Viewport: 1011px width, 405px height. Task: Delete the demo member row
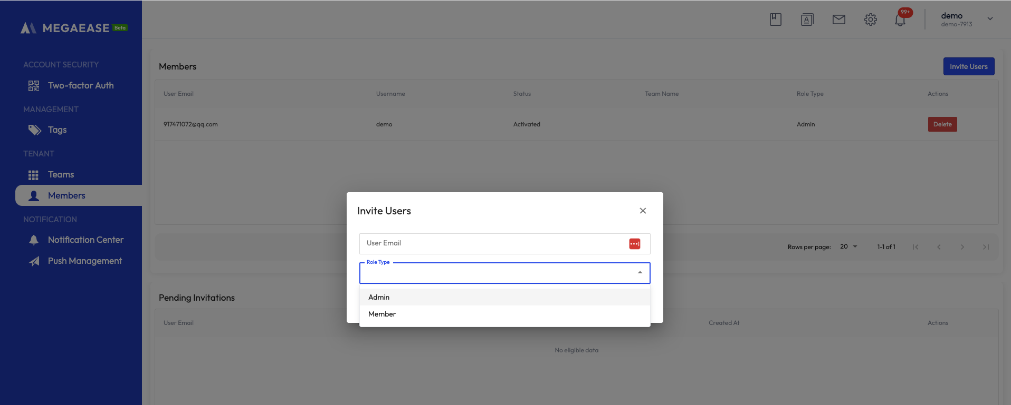pos(942,124)
